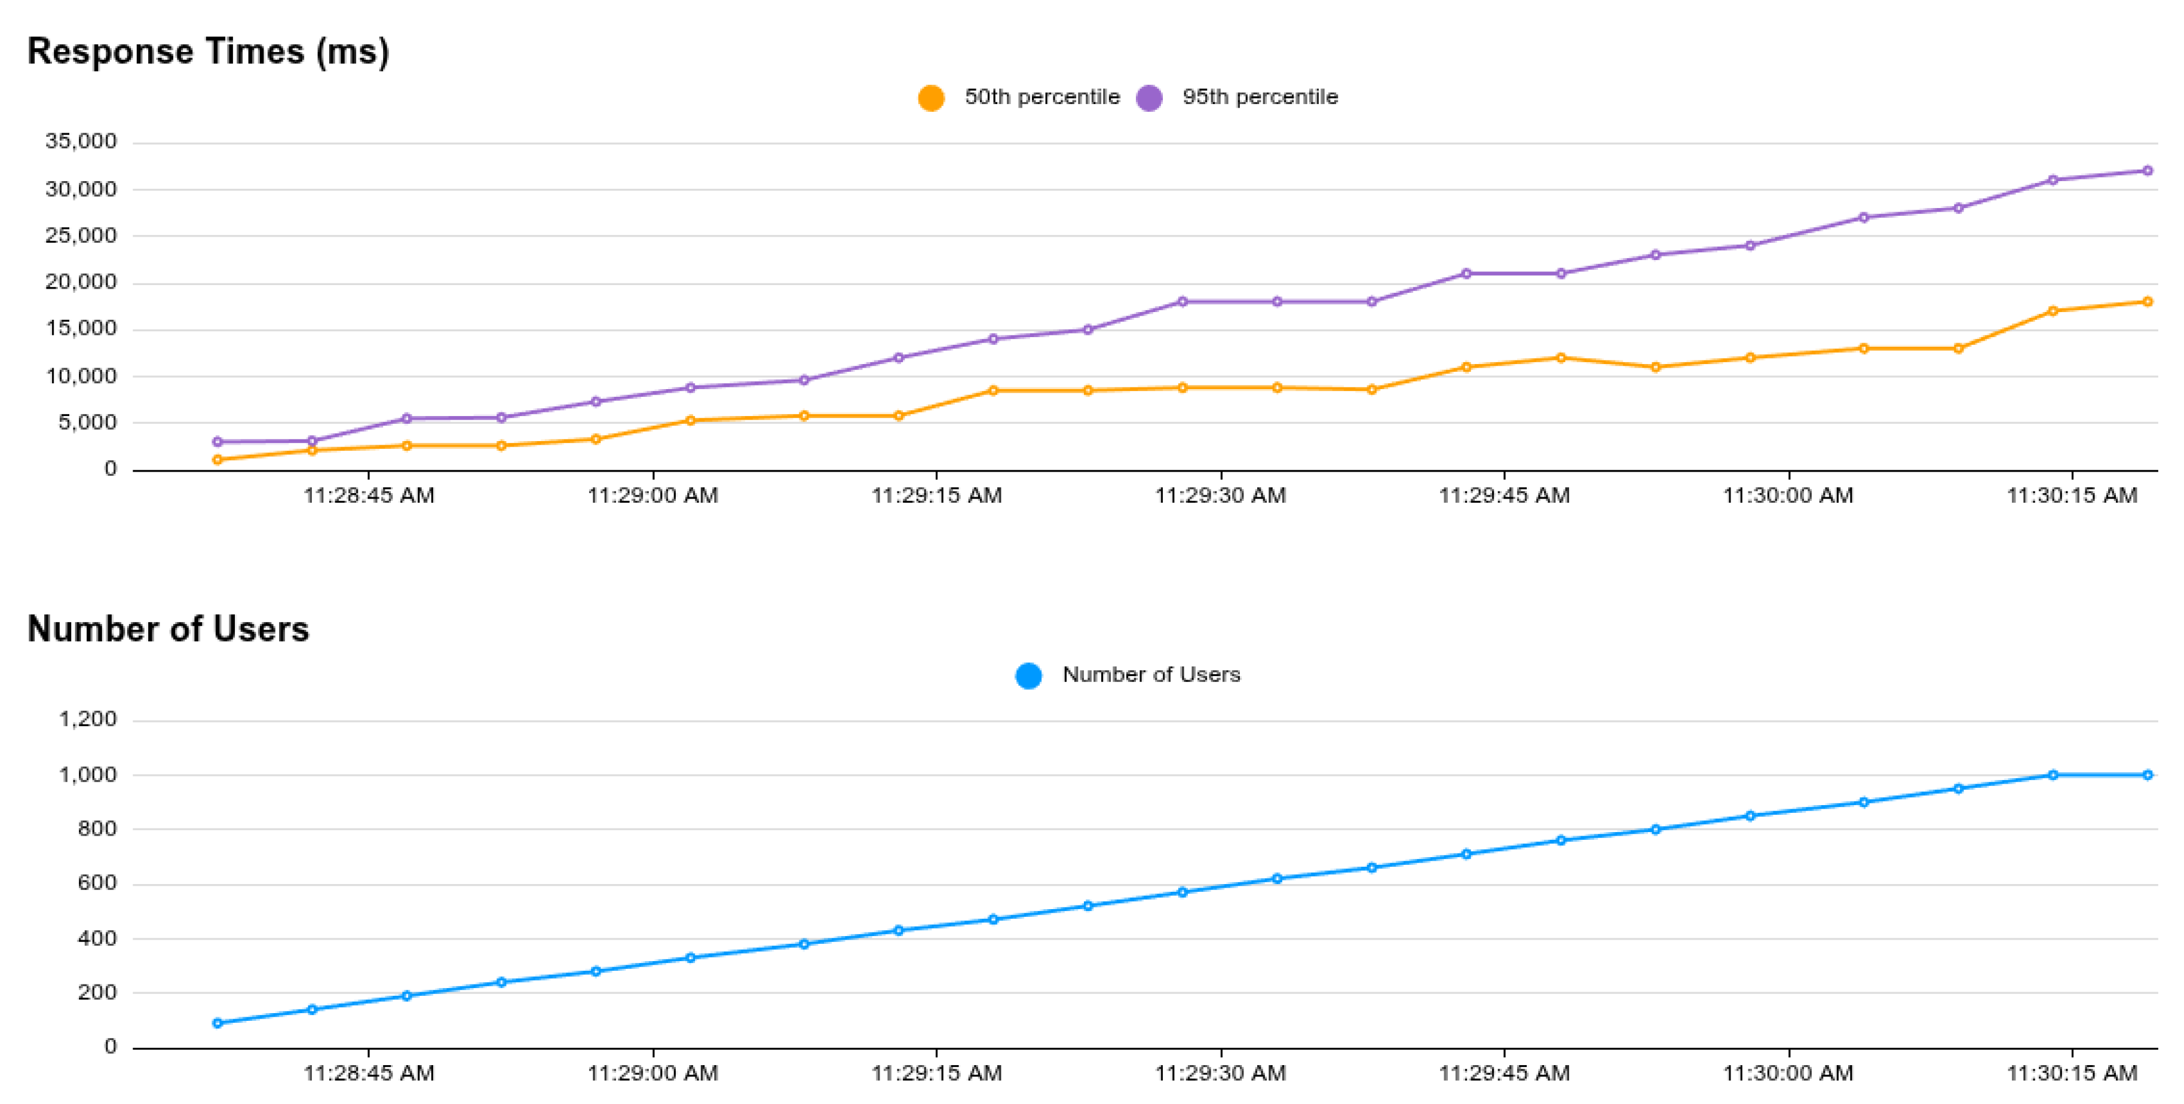This screenshot has width=2184, height=1104.
Task: Click the Number of Users chart heading
Action: pyautogui.click(x=168, y=629)
